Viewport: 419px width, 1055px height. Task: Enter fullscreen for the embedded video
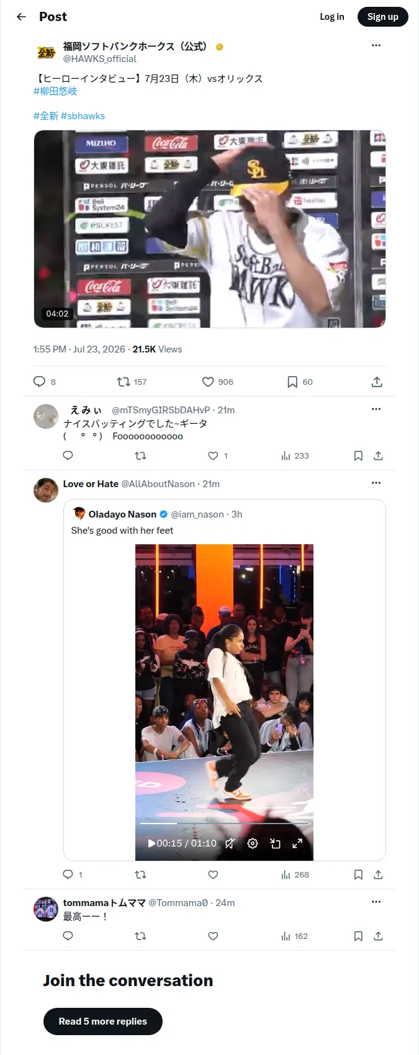tap(297, 843)
